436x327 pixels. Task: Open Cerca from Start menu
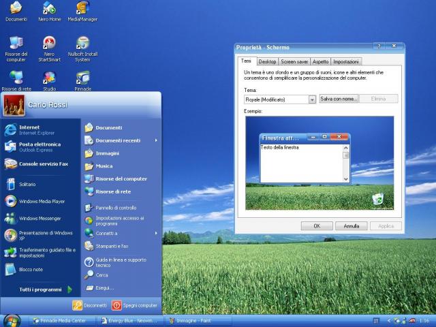[x=121, y=275]
